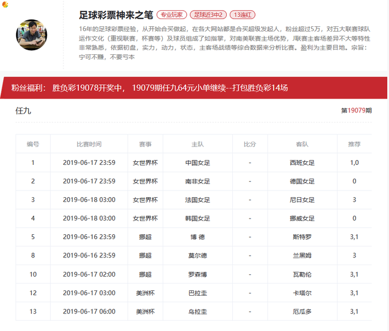389x331 pixels.
Task: Select the 足球近3中2 badge
Action: (x=208, y=15)
